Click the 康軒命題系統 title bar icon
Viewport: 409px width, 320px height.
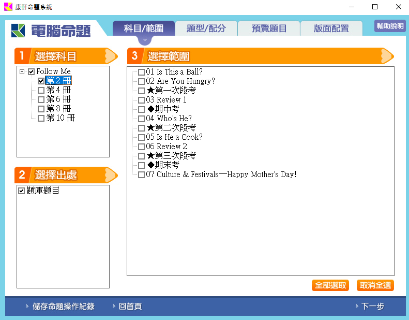coord(8,7)
